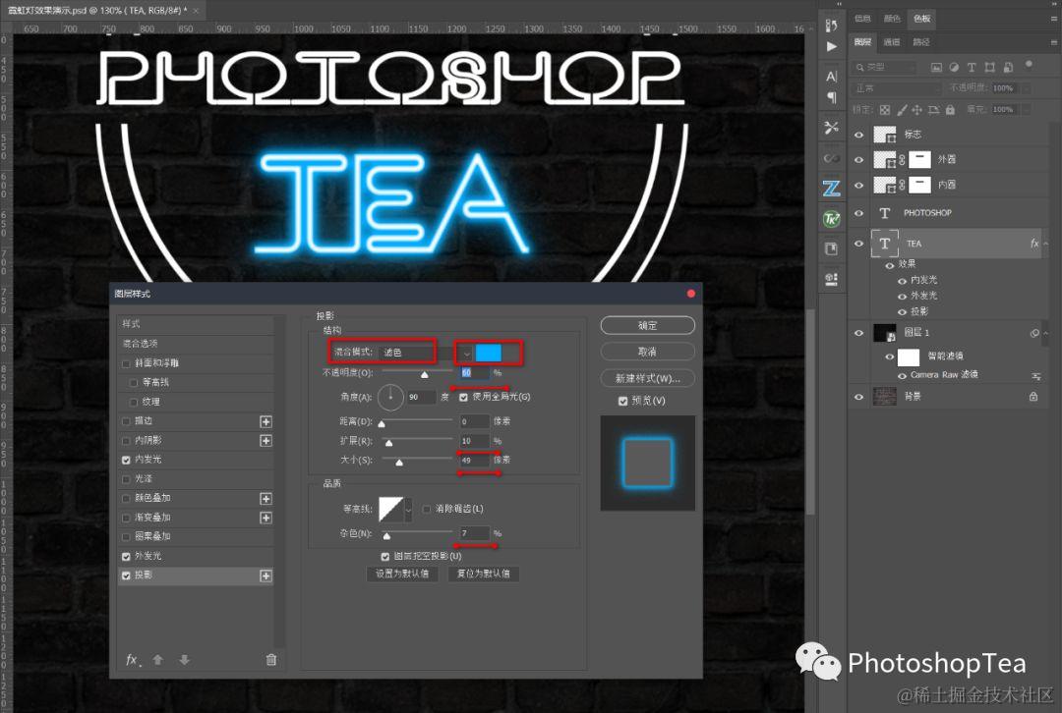Open the 等高线 contour picker dropdown
This screenshot has height=713, width=1062.
(408, 510)
